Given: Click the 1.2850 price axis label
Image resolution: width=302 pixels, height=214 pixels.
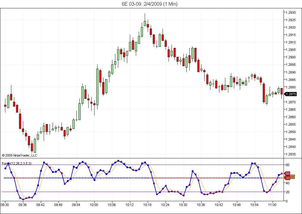Looking at the screenshot, I should pyautogui.click(x=291, y=132).
